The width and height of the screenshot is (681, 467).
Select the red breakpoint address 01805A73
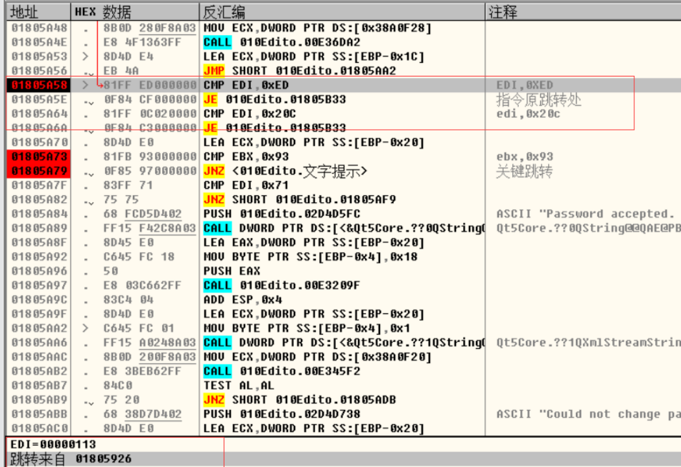point(39,156)
